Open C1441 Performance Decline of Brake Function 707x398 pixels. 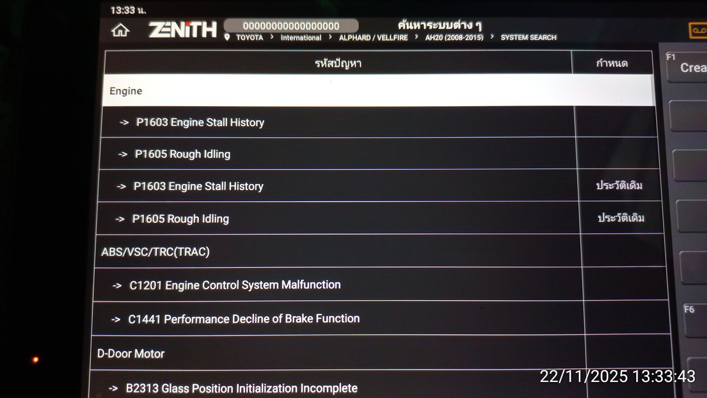click(244, 319)
